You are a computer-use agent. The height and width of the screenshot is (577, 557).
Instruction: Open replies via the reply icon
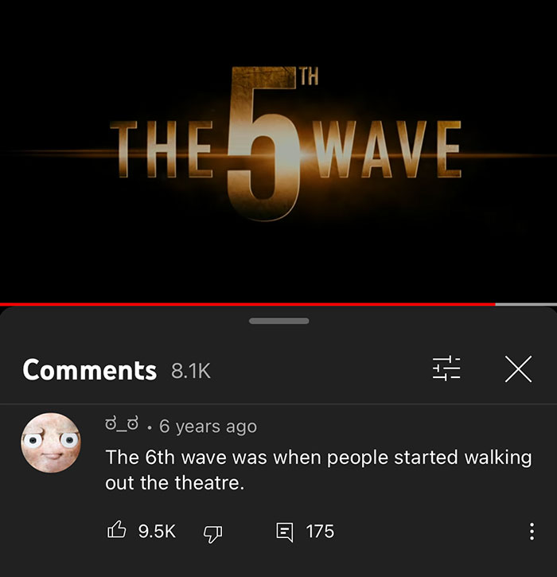point(285,532)
